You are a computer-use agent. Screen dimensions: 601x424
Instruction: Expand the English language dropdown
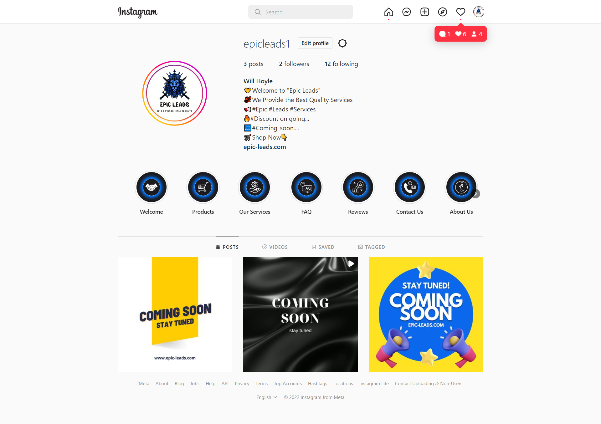pos(267,397)
